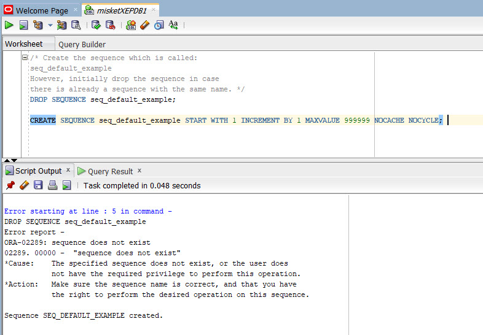
Task: Click the DROP SEQUENCE statement line
Action: click(103, 99)
